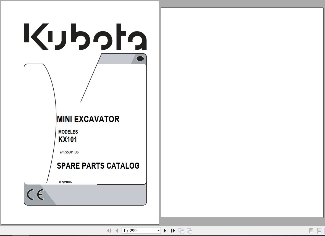Go to the first page
Viewport: 325px width, 236px height.
pos(109,230)
